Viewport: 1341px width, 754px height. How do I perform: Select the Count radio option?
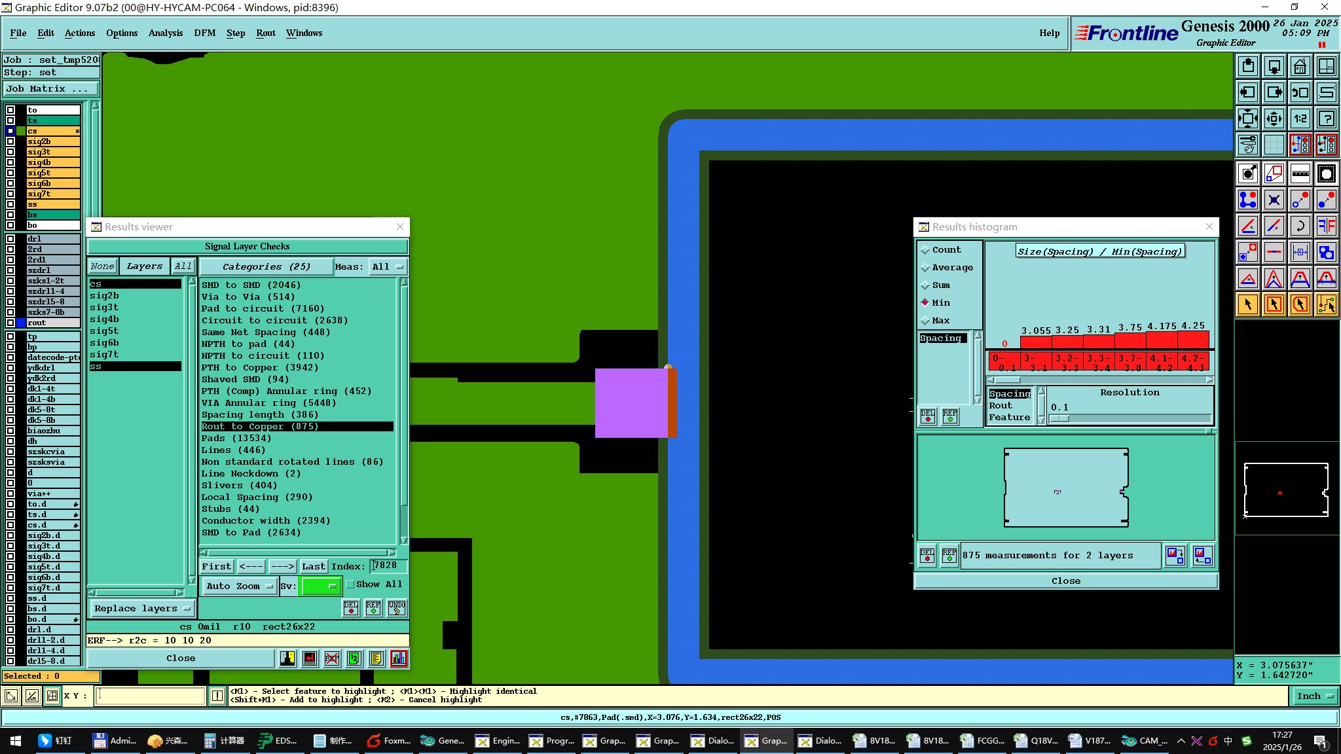point(925,250)
